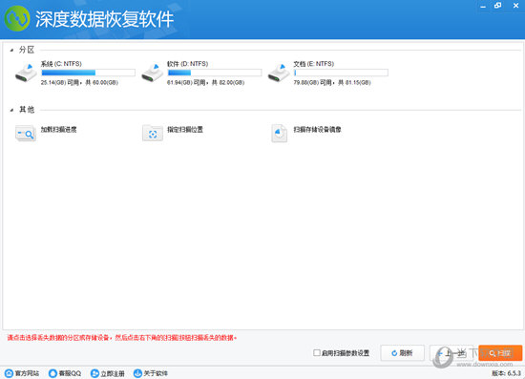Collapse the 分区 section
525x379 pixels.
[x=11, y=51]
